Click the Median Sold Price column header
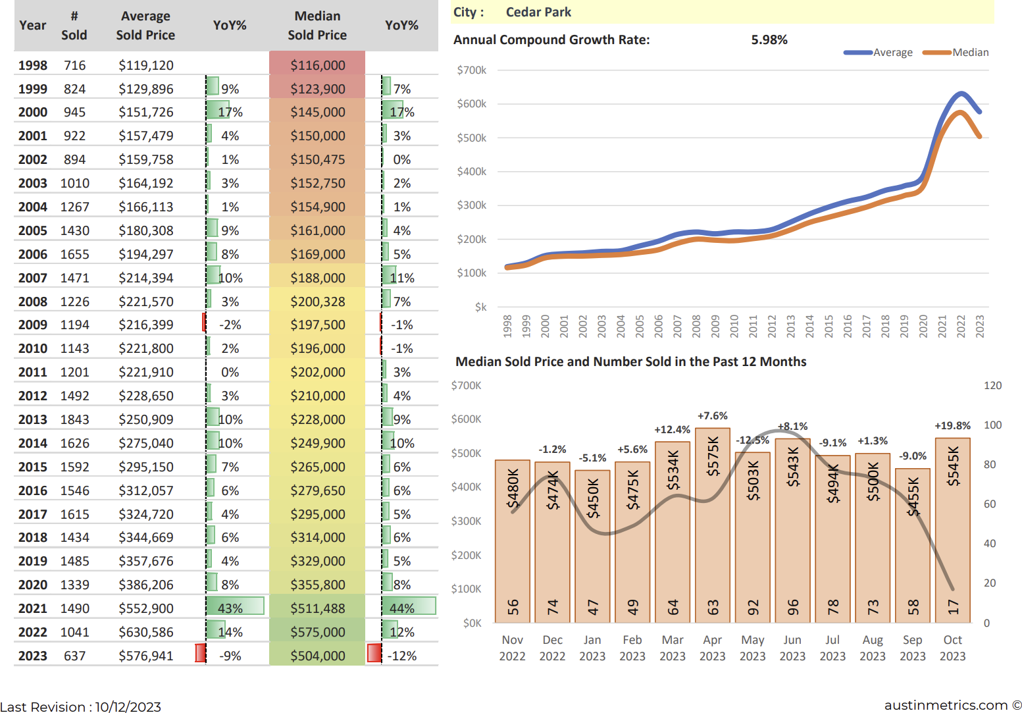 point(317,26)
